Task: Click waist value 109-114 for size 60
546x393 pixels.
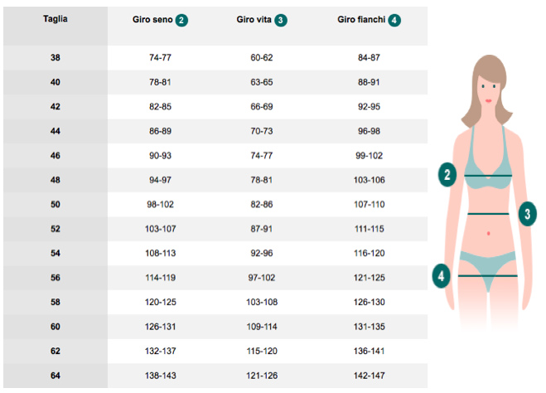Action: tap(262, 327)
